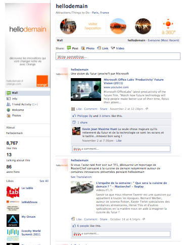Viewport: 184px width, 245px height.
Task: Choose the Link share icon
Action: (99, 48)
